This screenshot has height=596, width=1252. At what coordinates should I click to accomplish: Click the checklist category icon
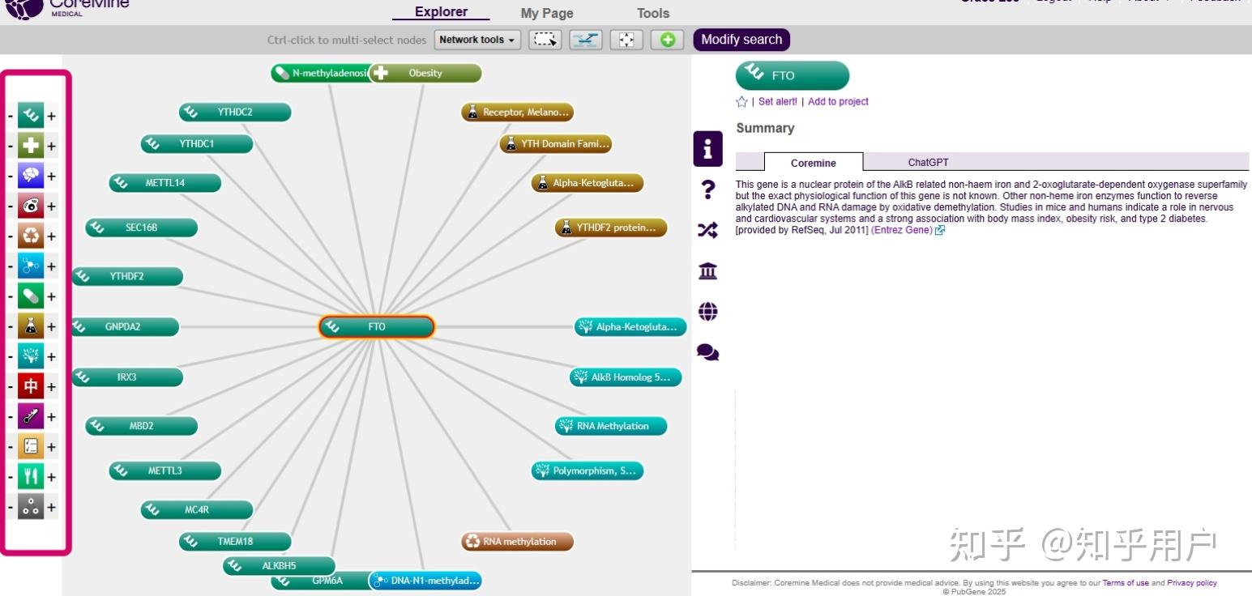point(31,446)
